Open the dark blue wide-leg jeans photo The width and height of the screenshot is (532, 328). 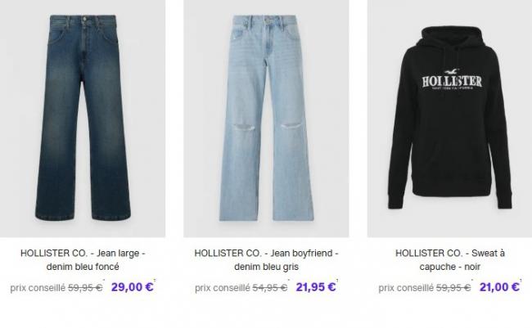(83, 119)
